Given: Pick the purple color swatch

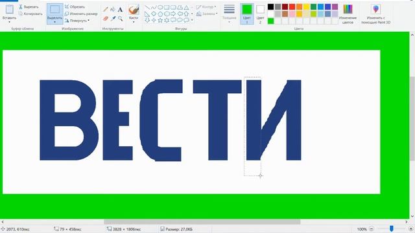Looking at the screenshot, I should [x=335, y=6].
